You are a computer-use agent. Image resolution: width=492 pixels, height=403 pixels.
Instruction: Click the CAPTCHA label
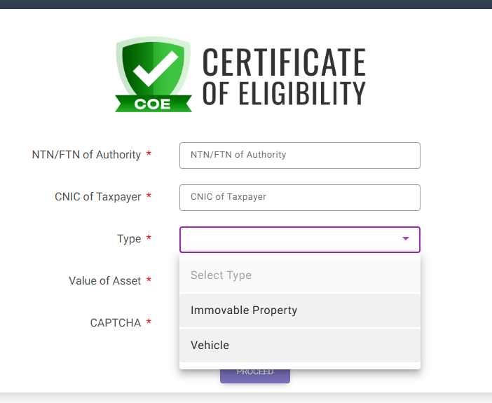(x=116, y=322)
